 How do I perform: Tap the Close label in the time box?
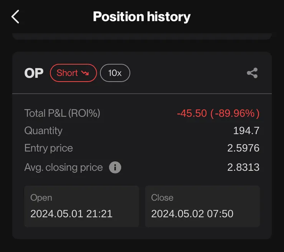[x=162, y=198]
